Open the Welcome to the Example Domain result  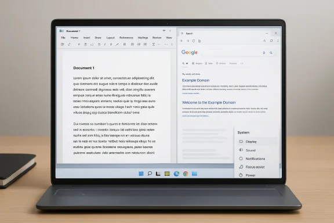(209, 102)
